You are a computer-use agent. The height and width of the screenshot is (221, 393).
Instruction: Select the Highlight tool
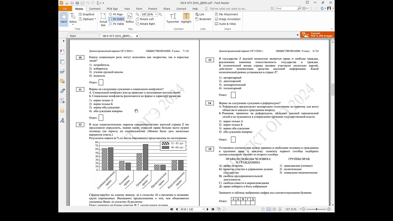(186, 18)
